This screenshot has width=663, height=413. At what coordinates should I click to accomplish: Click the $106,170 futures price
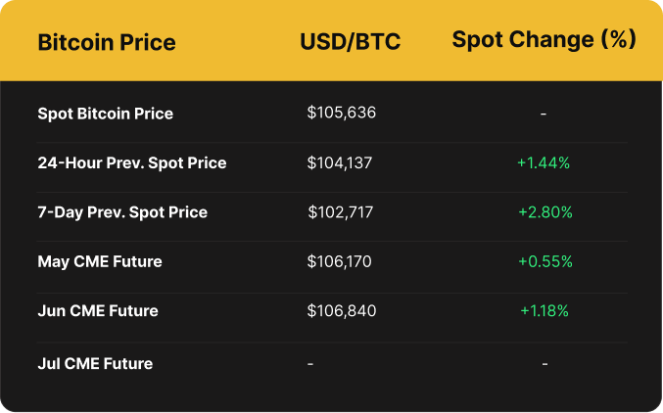click(339, 261)
